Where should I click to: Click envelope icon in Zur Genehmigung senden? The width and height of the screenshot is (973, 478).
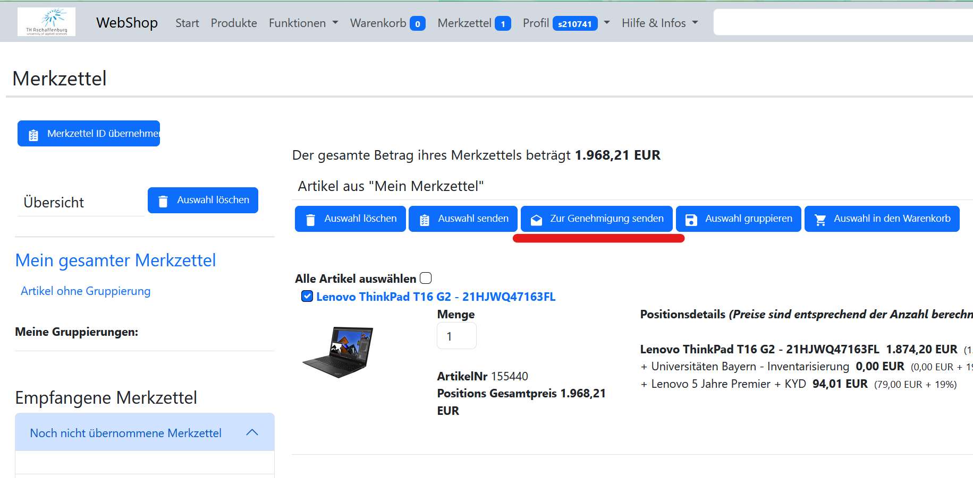coord(536,220)
